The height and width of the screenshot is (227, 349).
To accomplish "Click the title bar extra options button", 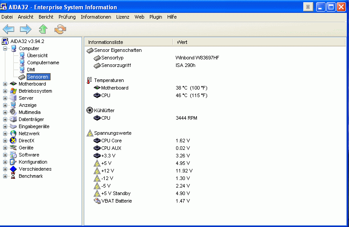I will [x=308, y=7].
